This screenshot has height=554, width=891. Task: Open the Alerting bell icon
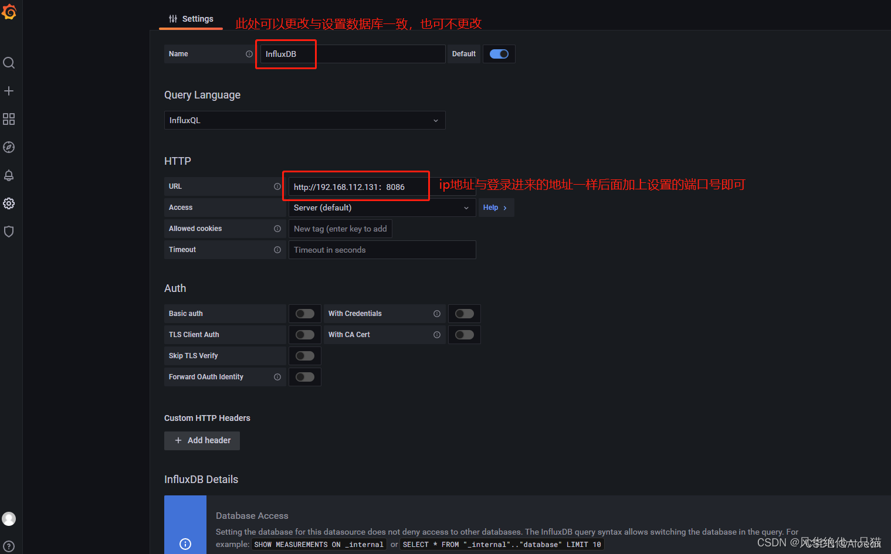[x=9, y=175]
